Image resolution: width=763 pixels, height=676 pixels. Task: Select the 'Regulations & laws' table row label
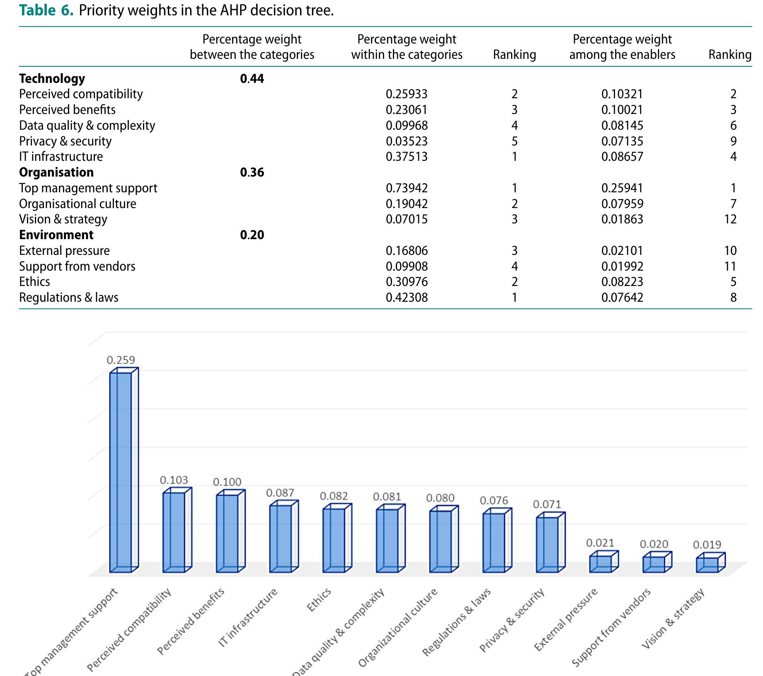69,298
